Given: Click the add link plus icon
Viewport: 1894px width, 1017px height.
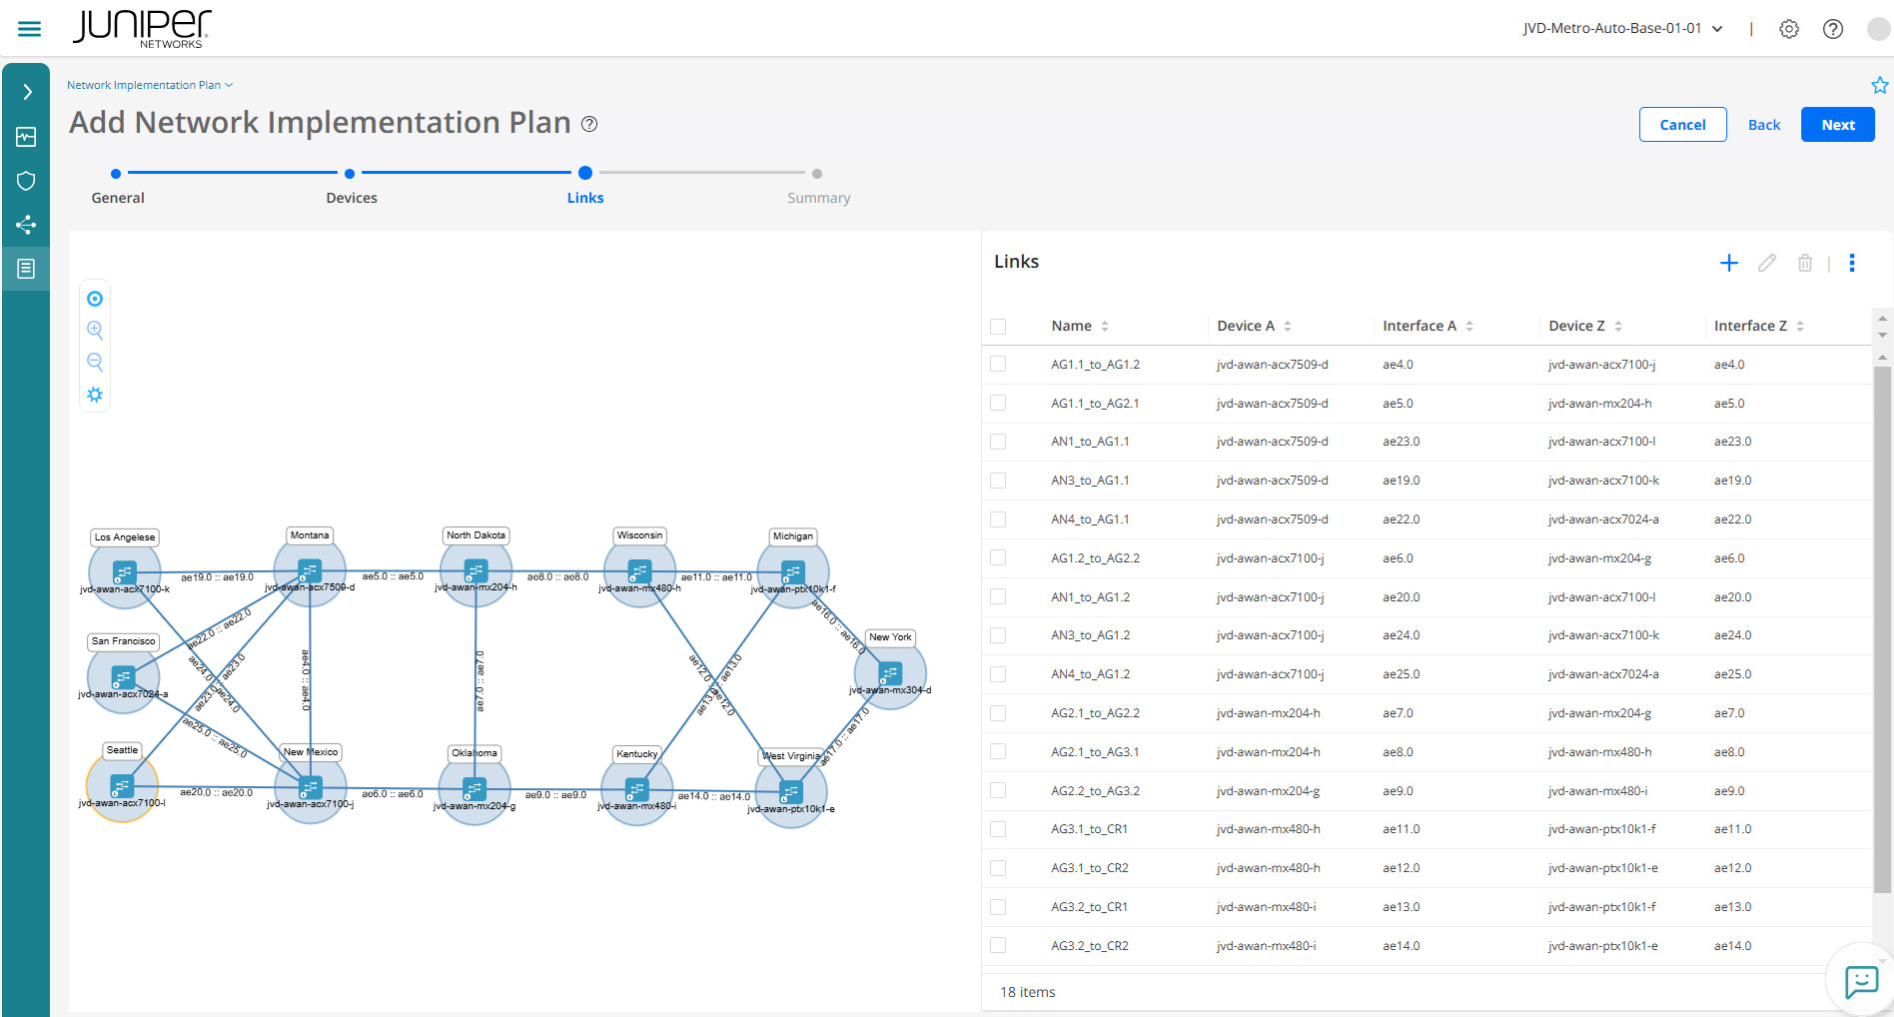Looking at the screenshot, I should [x=1729, y=263].
